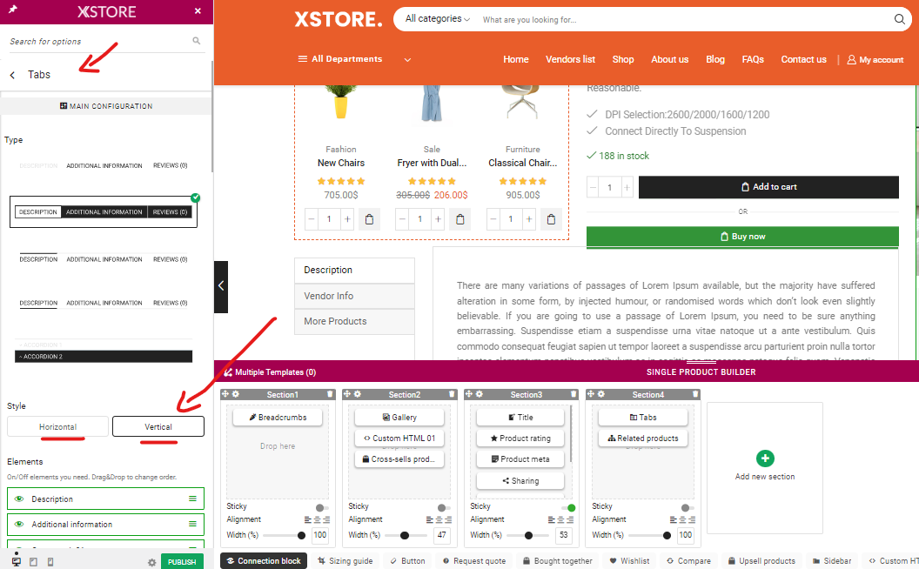
Task: Increase quantity of New Chairs
Action: (347, 219)
